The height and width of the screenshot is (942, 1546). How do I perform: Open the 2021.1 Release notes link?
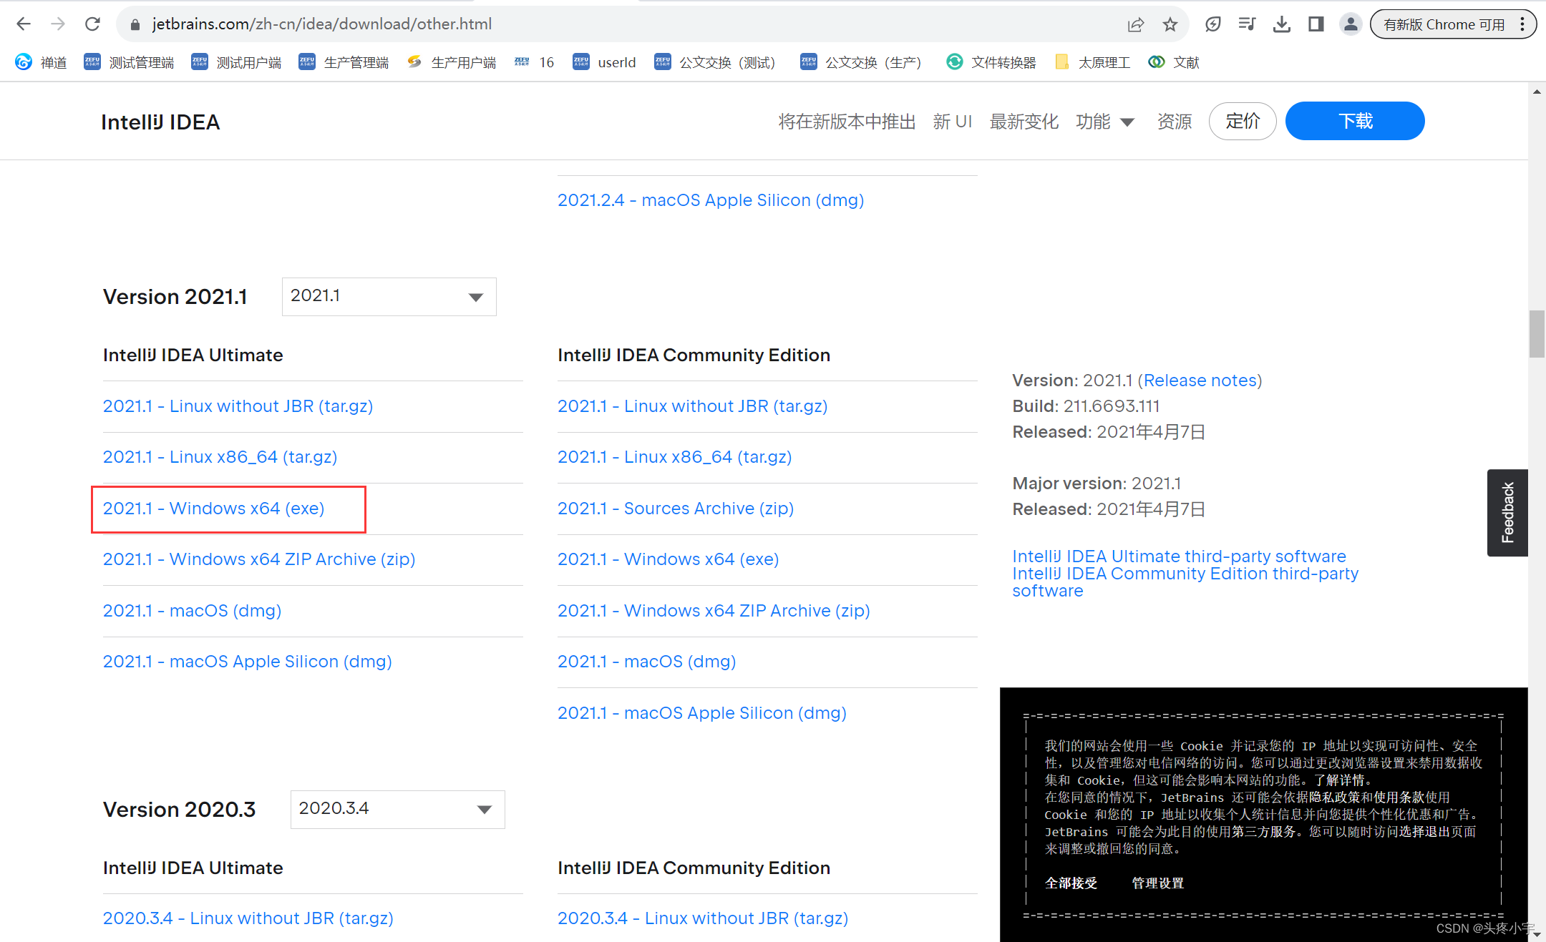click(1200, 381)
